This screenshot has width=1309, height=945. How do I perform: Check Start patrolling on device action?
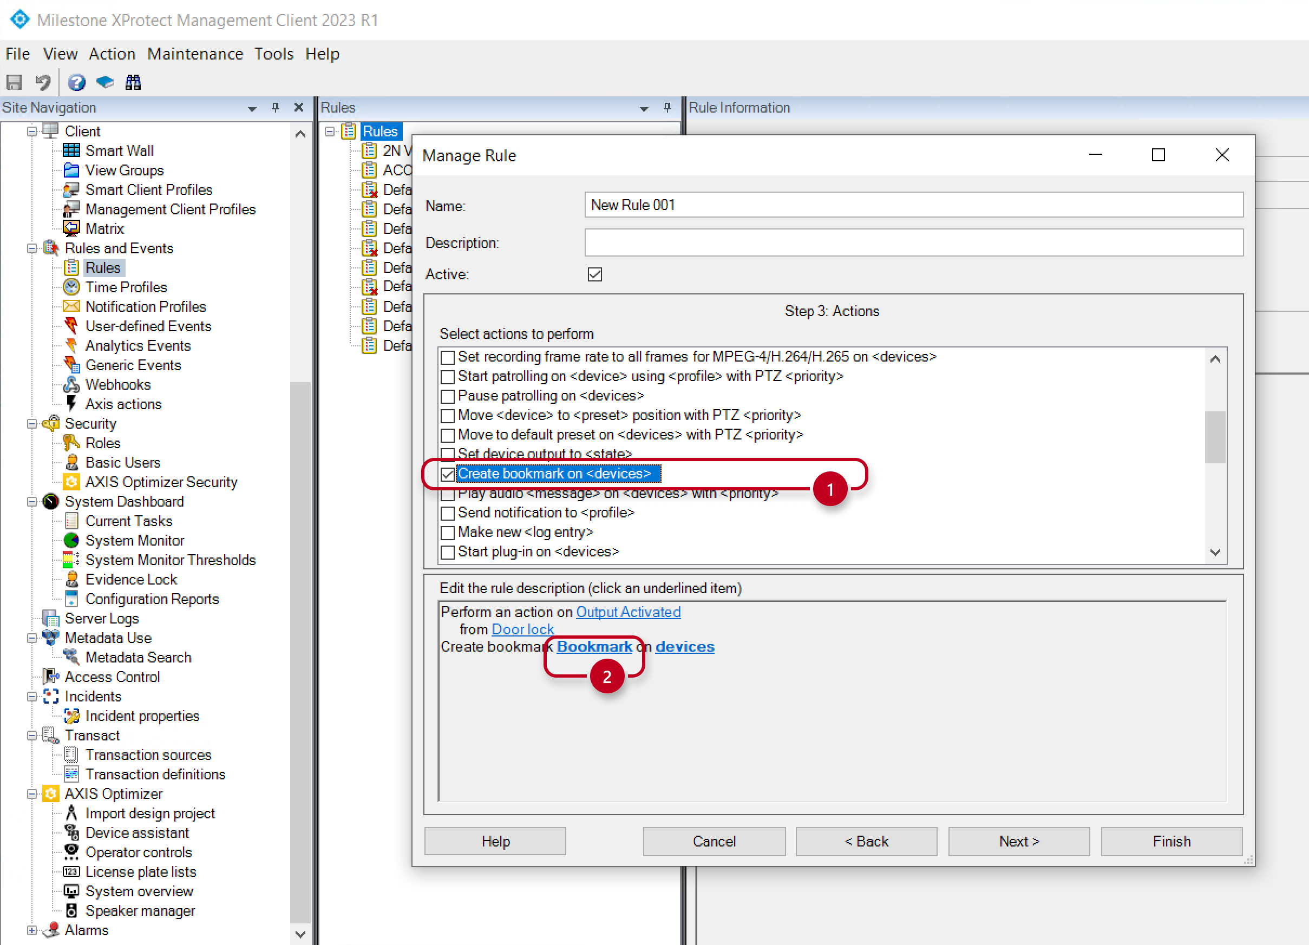point(447,377)
